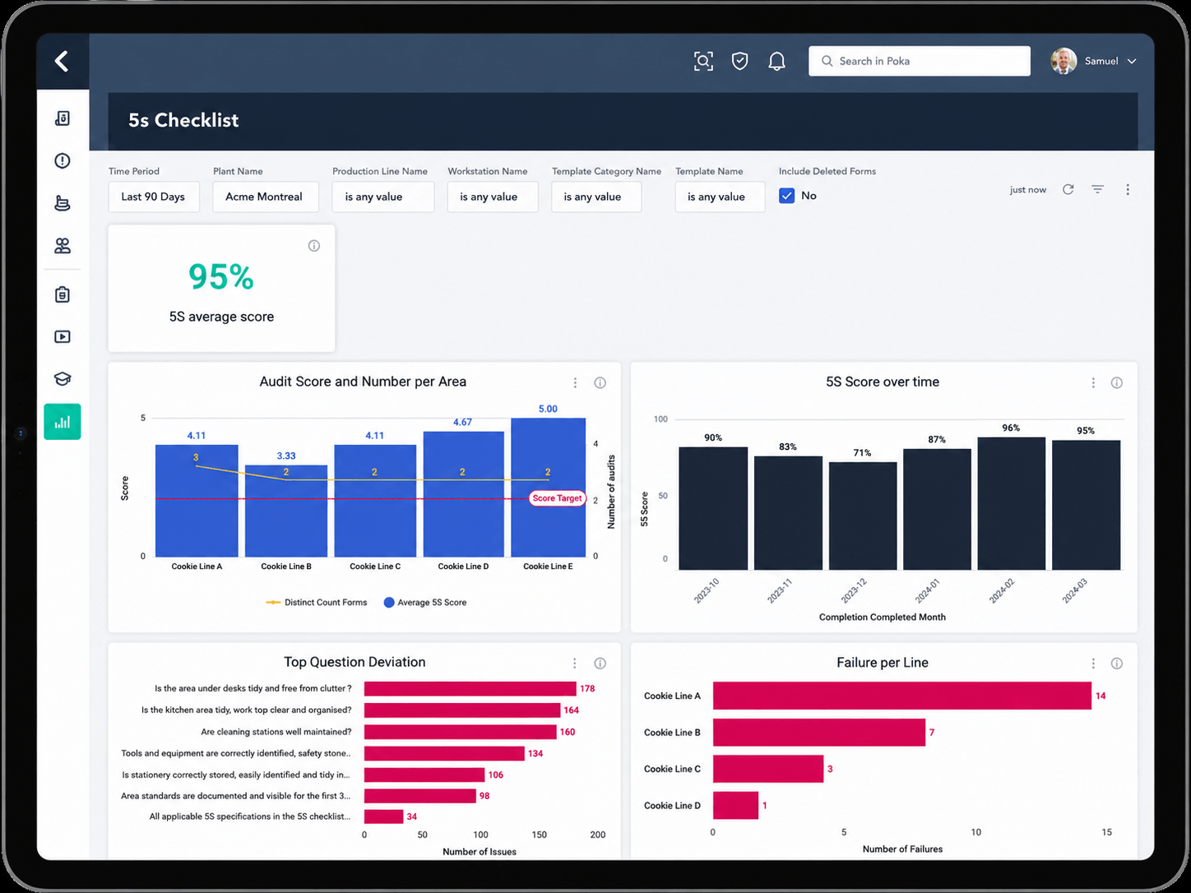Click the Cookie Line E bar showing 5.00

[x=548, y=488]
